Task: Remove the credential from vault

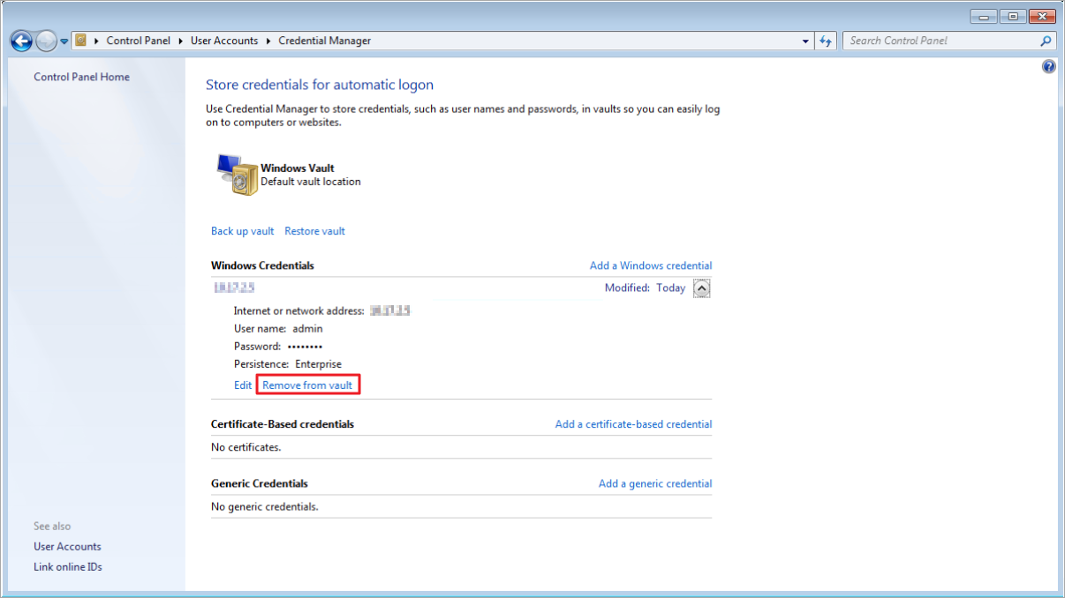Action: pos(307,385)
